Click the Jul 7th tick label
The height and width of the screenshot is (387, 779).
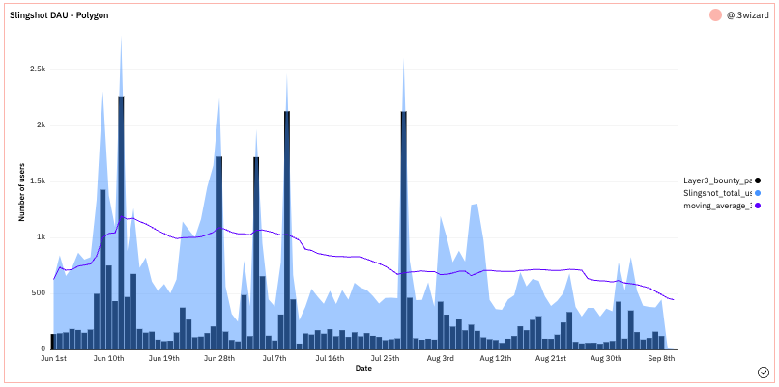pyautogui.click(x=274, y=358)
